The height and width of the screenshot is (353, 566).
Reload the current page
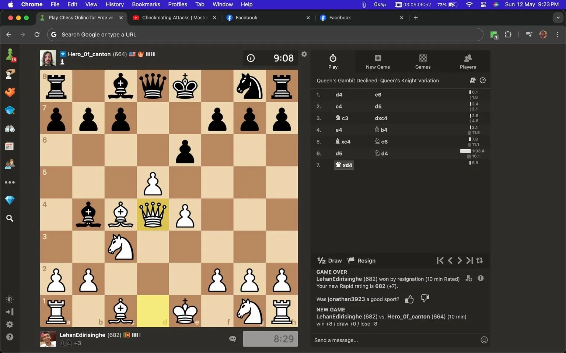(37, 35)
